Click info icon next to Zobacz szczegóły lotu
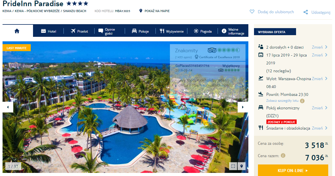The height and width of the screenshot is (176, 335). pyautogui.click(x=302, y=101)
